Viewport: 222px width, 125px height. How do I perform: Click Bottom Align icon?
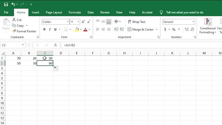point(109,22)
